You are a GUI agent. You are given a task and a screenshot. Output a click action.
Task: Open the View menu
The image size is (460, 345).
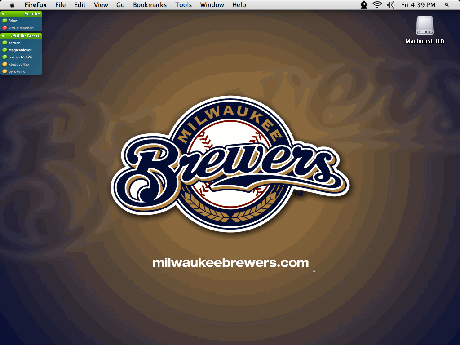pyautogui.click(x=101, y=5)
